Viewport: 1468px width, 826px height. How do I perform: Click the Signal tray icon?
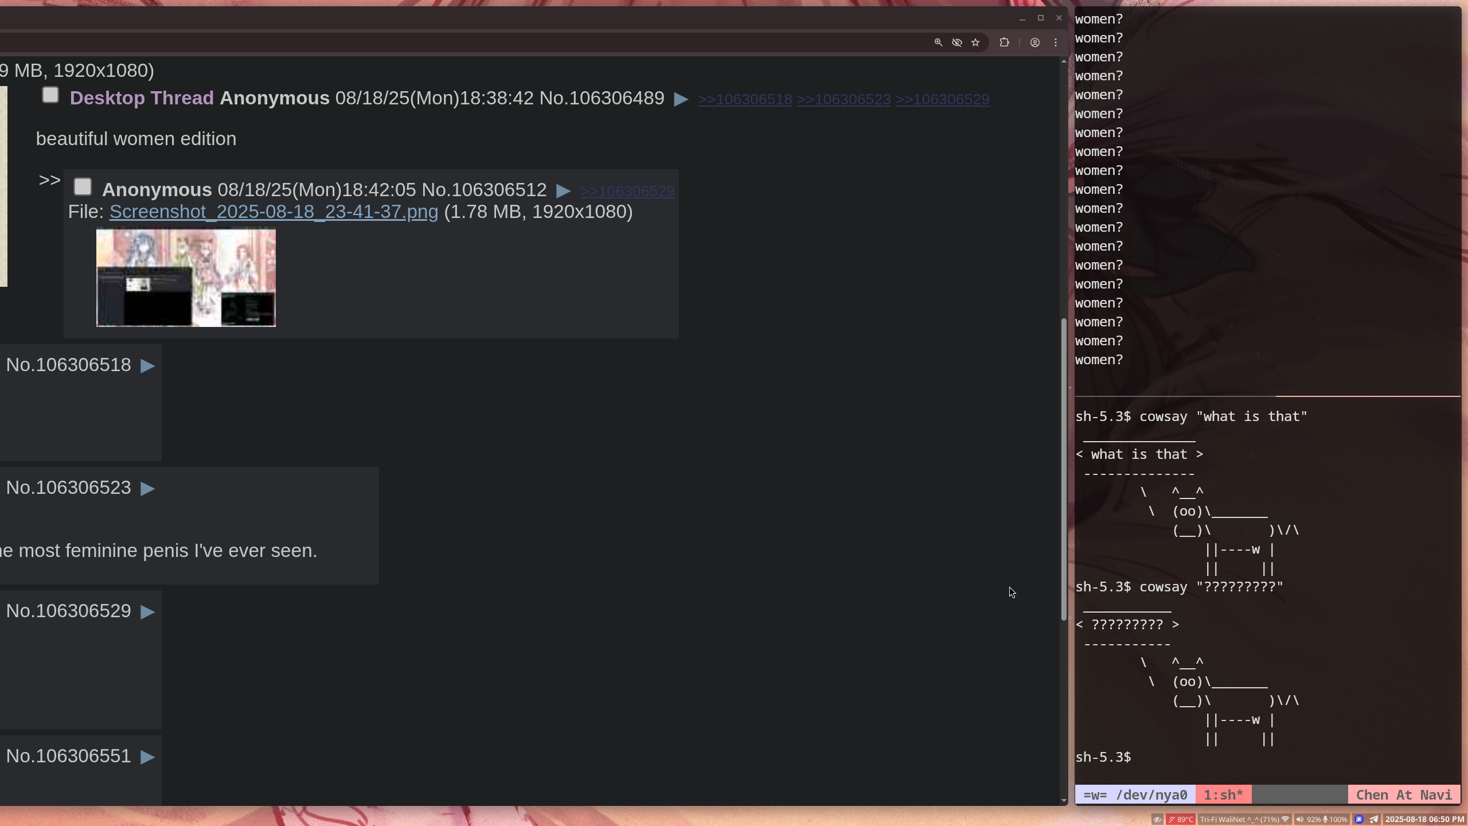click(1358, 819)
